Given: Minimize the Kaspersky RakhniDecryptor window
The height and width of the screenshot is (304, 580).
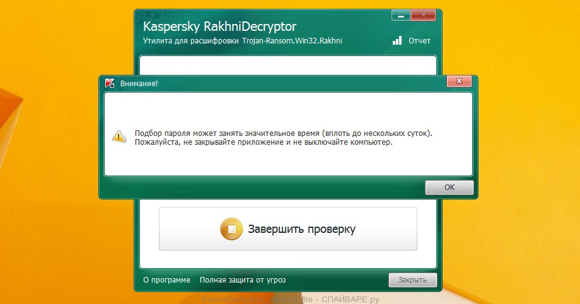Looking at the screenshot, I should point(400,16).
